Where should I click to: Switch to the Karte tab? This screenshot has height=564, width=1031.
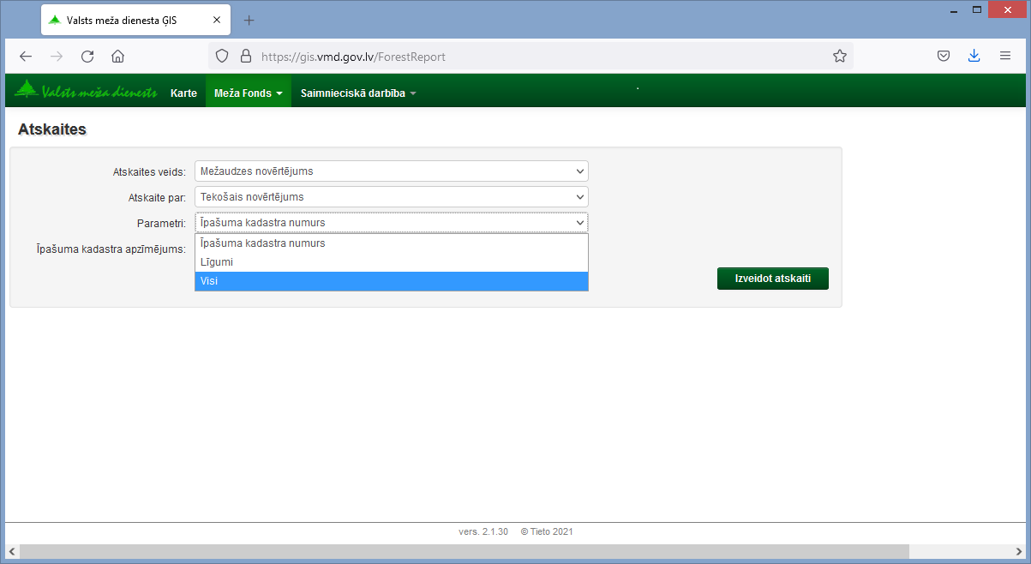(x=183, y=93)
